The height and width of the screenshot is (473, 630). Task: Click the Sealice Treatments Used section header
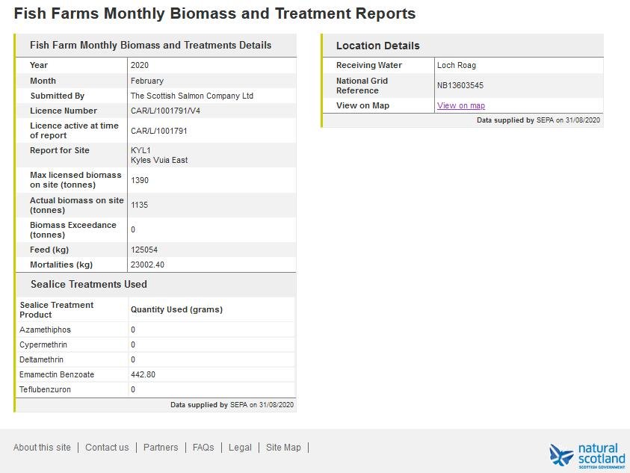(89, 284)
